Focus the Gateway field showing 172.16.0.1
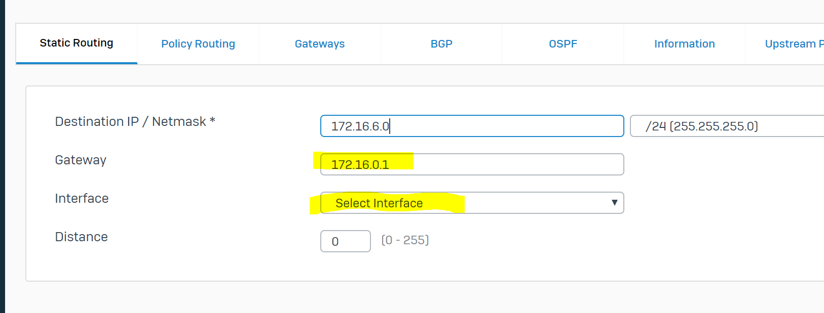The width and height of the screenshot is (824, 313). (x=471, y=164)
